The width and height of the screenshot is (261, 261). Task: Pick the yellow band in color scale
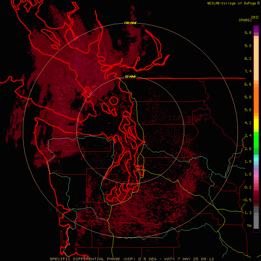tap(256, 124)
